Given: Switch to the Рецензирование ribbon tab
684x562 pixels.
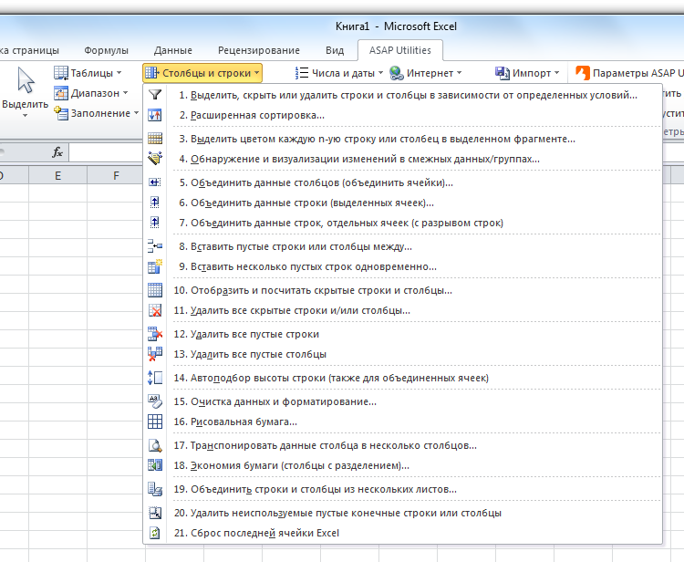Looking at the screenshot, I should click(x=259, y=50).
